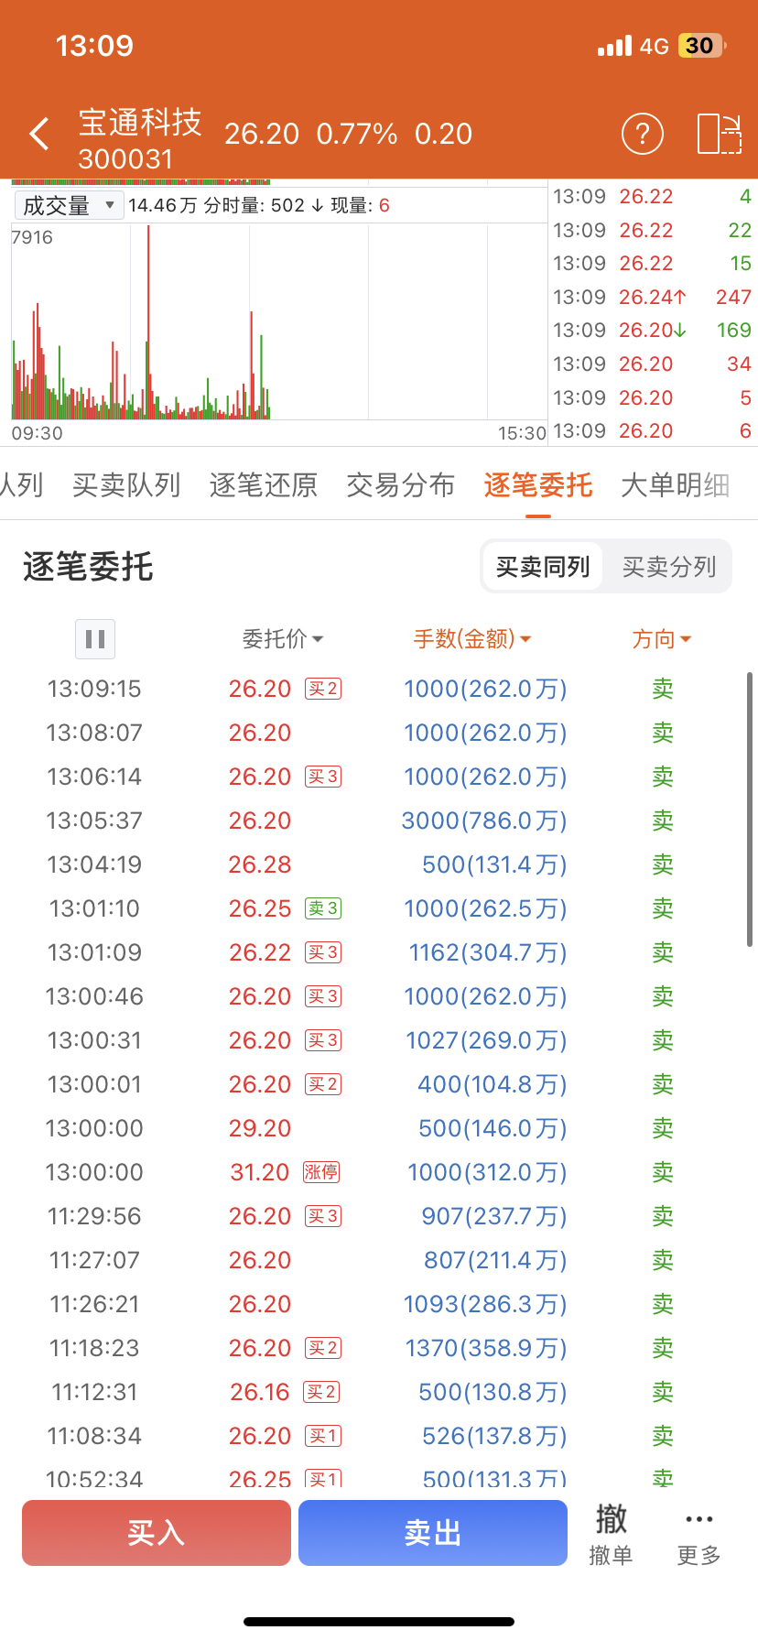This screenshot has width=758, height=1641.
Task: Open the 大单明细 tab
Action: (676, 485)
